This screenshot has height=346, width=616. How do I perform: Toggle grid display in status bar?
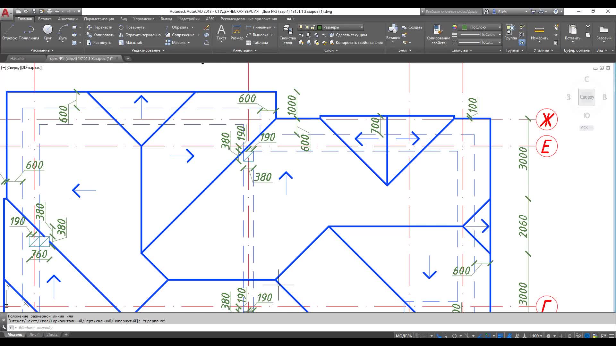pyautogui.click(x=418, y=336)
